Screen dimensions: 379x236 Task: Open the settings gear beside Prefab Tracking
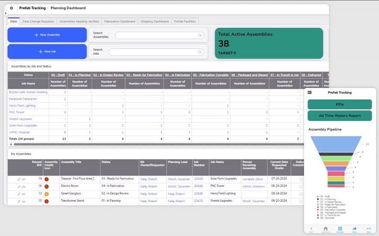[11, 8]
